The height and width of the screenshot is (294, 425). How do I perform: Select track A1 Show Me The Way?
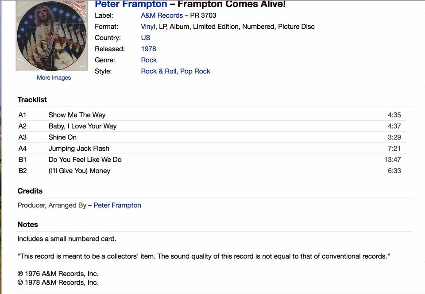[x=210, y=115]
